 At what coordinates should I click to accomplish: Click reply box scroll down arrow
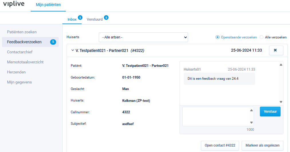[251, 123]
